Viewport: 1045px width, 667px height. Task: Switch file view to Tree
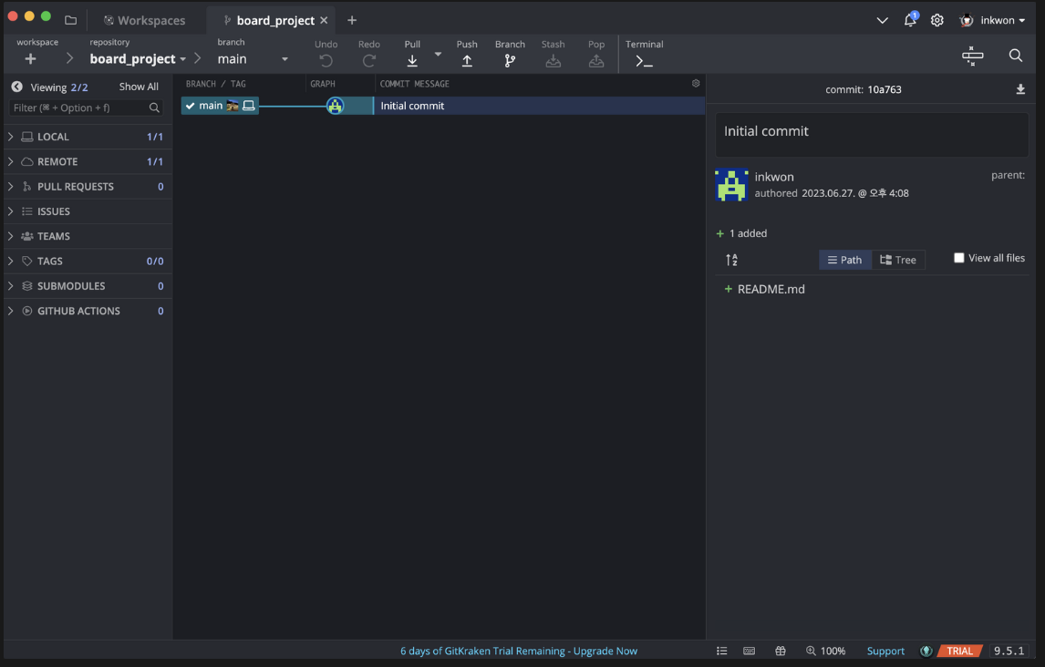pyautogui.click(x=897, y=260)
